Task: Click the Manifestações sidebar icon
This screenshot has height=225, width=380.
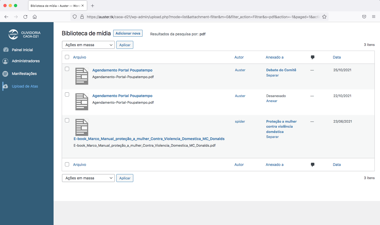Action: (5, 74)
